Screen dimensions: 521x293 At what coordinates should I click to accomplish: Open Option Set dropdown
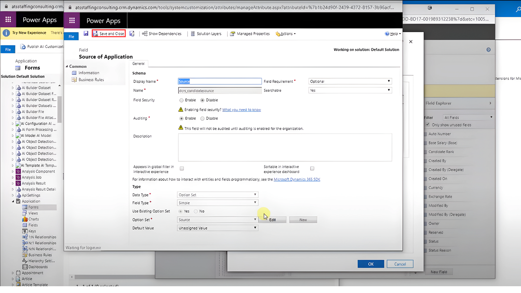(218, 220)
